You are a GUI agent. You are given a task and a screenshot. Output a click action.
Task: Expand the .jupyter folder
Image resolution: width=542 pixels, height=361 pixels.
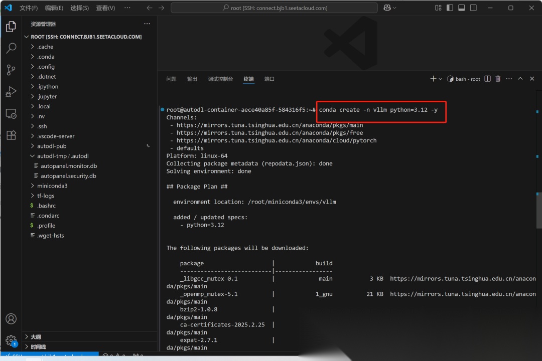point(90,96)
